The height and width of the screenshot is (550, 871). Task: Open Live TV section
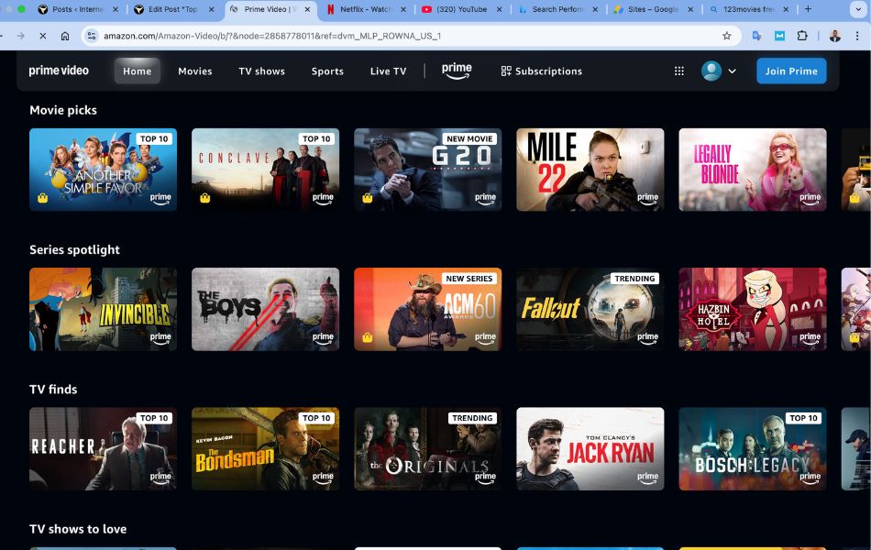coord(389,71)
